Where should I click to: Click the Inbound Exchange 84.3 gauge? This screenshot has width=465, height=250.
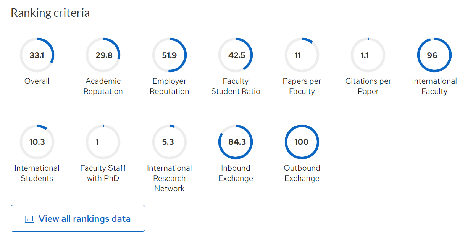(x=236, y=142)
